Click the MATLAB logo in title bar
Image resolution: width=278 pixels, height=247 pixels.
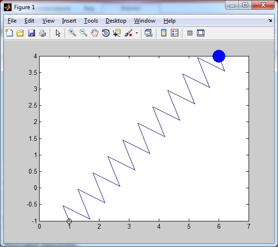point(8,7)
